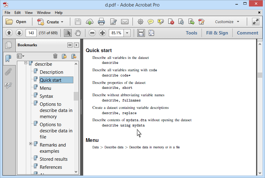Select the Menu bookmark
This screenshot has height=178, width=265.
pos(45,88)
